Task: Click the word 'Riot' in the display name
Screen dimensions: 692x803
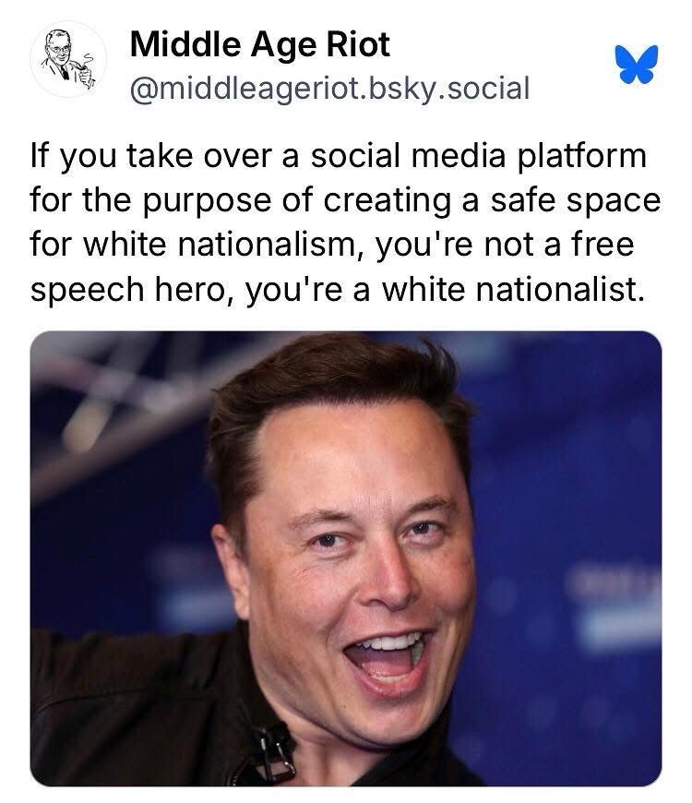Action: pos(358,44)
